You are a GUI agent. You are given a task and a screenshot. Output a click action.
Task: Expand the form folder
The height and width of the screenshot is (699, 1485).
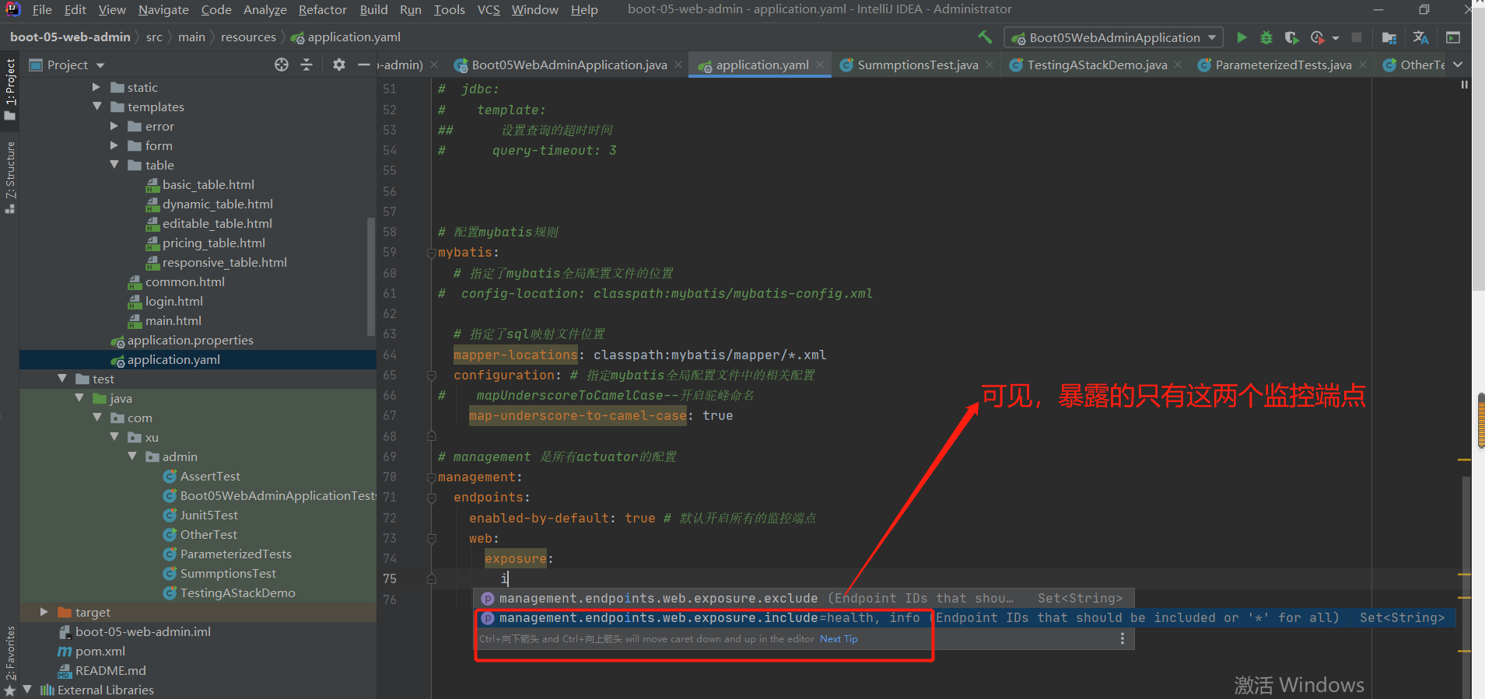114,145
